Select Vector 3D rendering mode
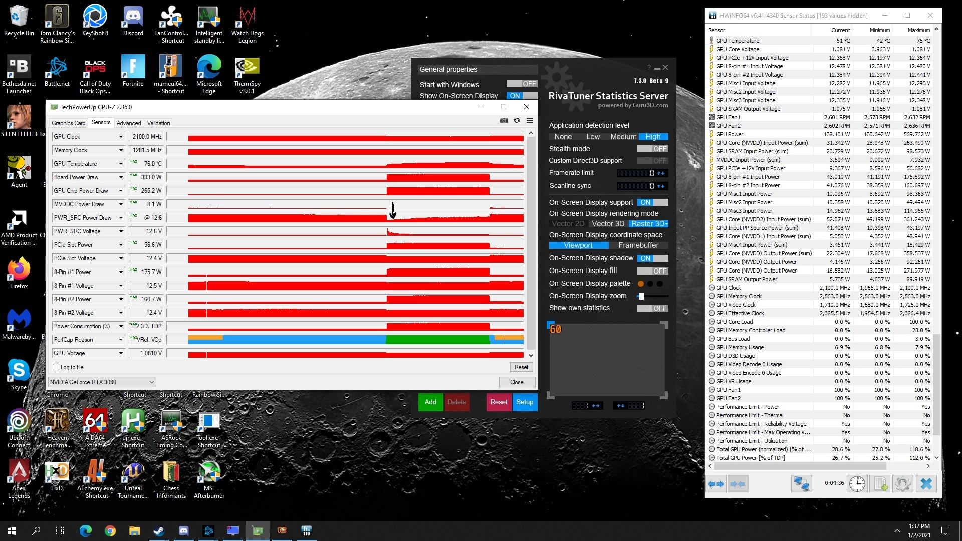 (608, 224)
